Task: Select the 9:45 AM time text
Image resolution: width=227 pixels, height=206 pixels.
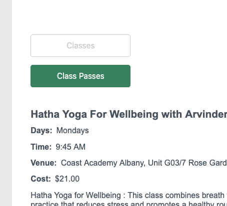Action: (70, 147)
